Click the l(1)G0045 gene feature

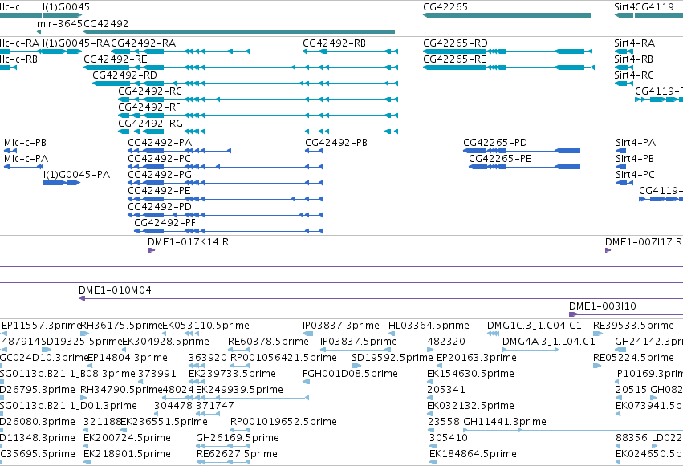(x=63, y=15)
